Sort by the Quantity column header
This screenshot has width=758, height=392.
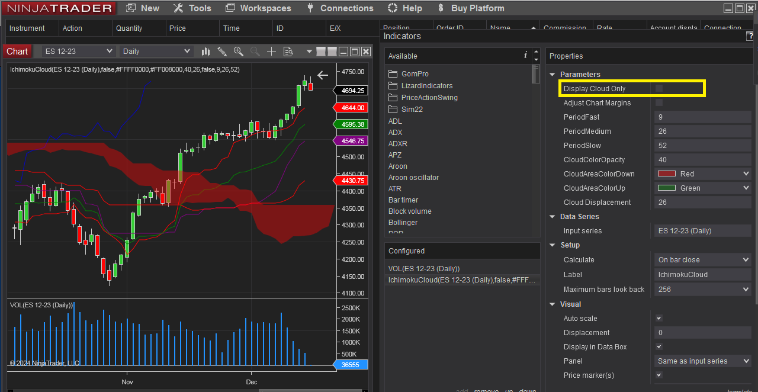pyautogui.click(x=139, y=28)
